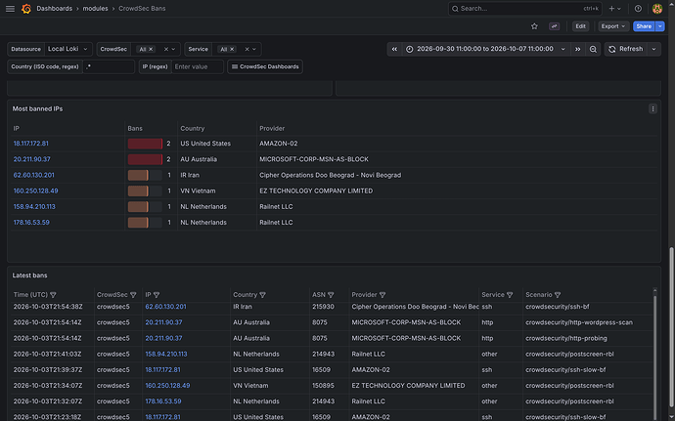Image resolution: width=675 pixels, height=421 pixels.
Task: Click the Latest bans panel title
Action: pyautogui.click(x=29, y=275)
